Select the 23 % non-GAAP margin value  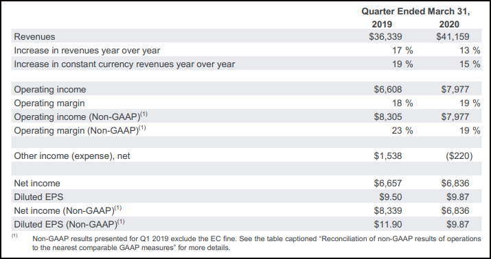[x=402, y=130]
